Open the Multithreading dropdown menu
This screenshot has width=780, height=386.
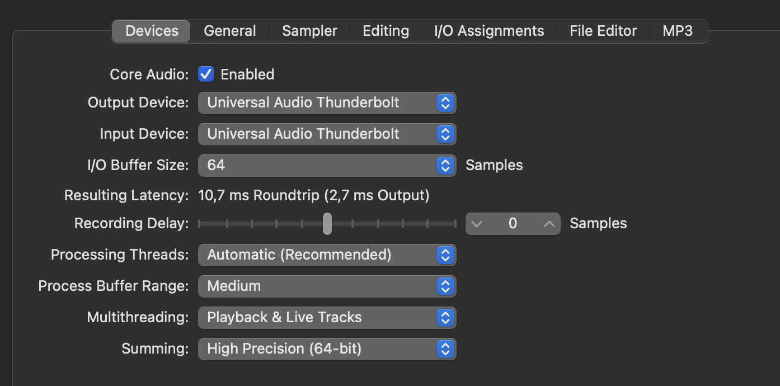pos(327,318)
